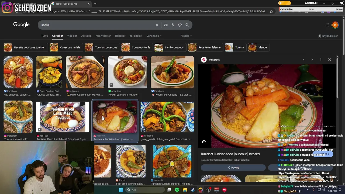
Task: Click the Voicemeeter taskbar icon
Action: [216, 190]
